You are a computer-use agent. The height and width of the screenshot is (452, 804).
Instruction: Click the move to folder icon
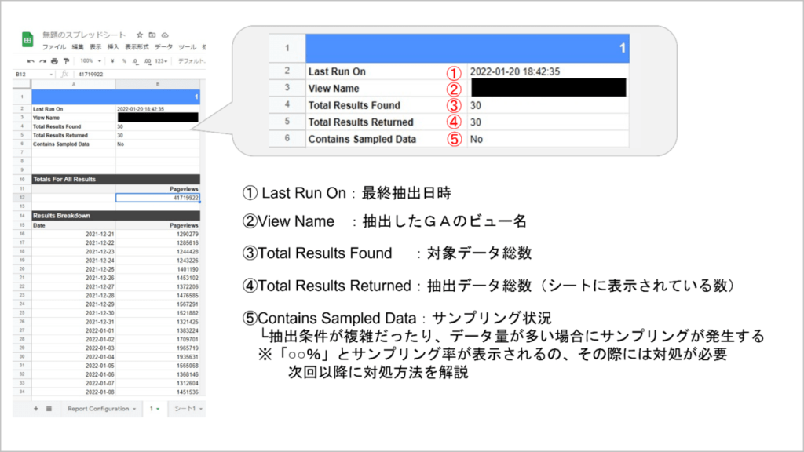coord(152,35)
